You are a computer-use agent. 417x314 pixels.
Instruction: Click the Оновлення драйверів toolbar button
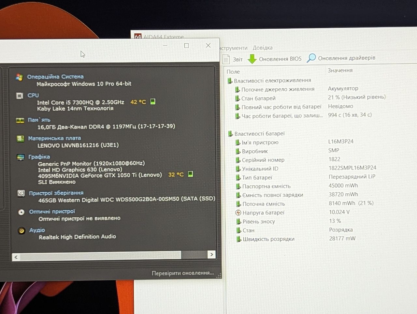341,58
